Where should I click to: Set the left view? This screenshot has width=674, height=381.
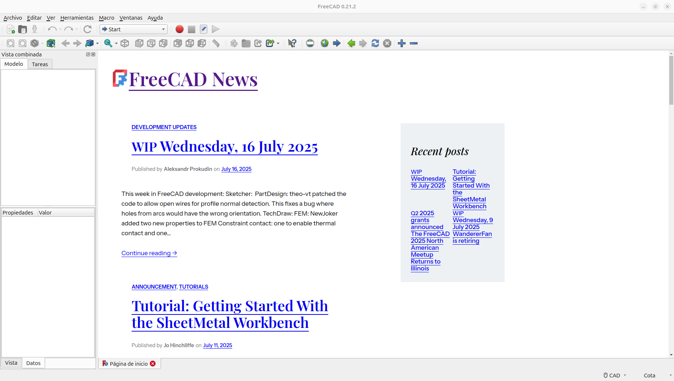pyautogui.click(x=202, y=44)
